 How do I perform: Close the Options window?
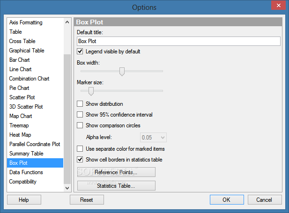pyautogui.click(x=279, y=5)
